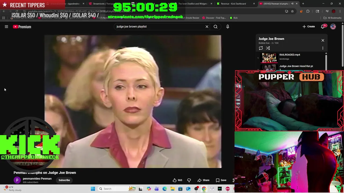Image resolution: width=344 pixels, height=193 pixels.
Task: Open the Kick bookmark
Action: [x=234, y=18]
